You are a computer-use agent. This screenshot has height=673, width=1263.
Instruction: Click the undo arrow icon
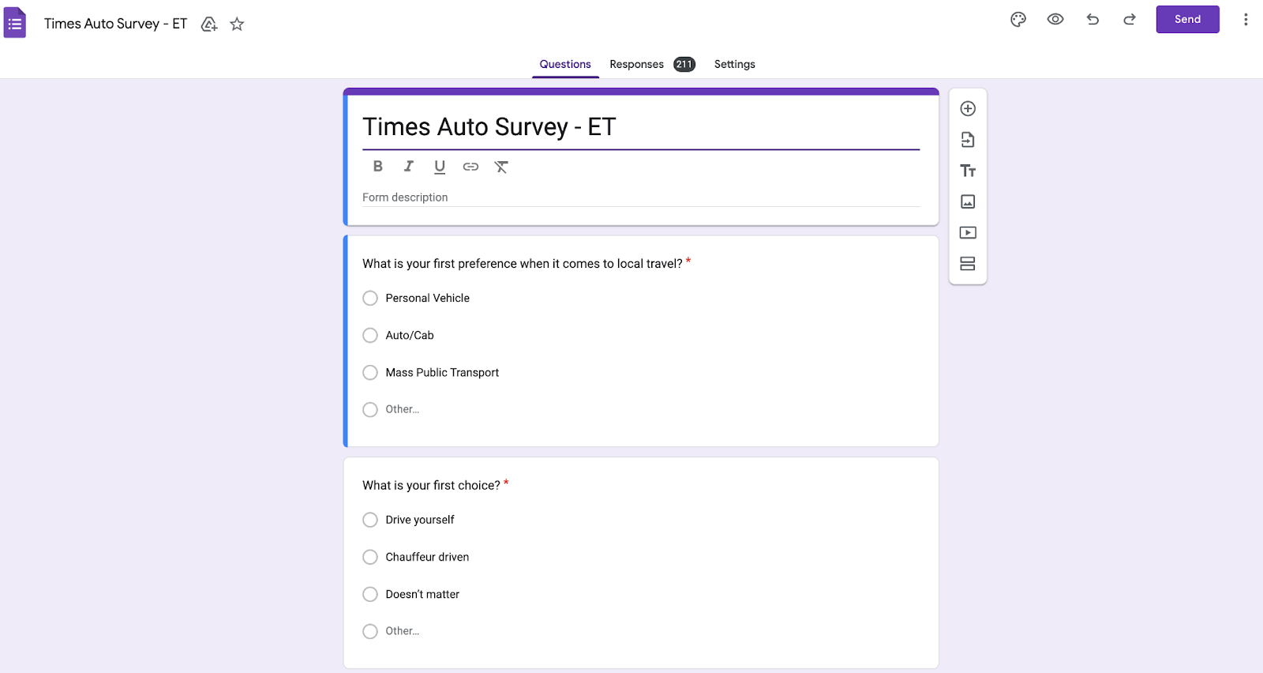pyautogui.click(x=1092, y=20)
